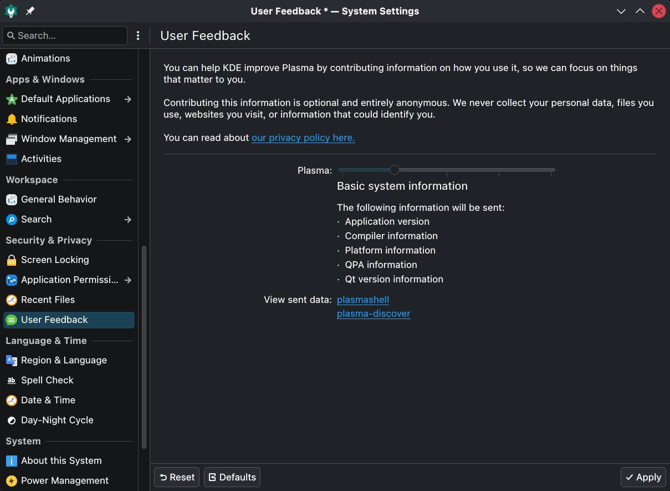Image resolution: width=670 pixels, height=491 pixels.
Task: View plasmashell sent data link
Action: [x=363, y=300]
